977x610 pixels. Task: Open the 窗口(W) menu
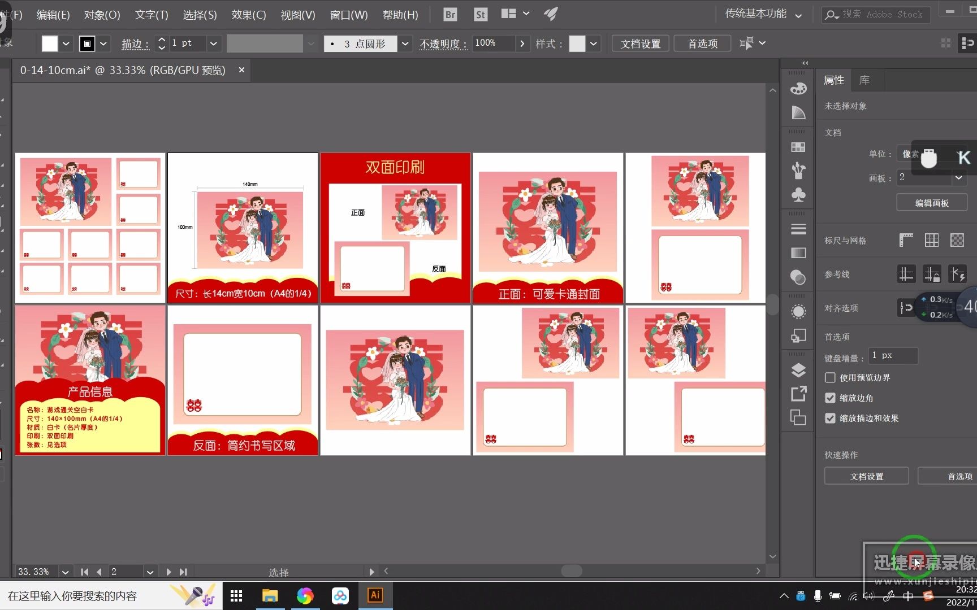coord(348,15)
